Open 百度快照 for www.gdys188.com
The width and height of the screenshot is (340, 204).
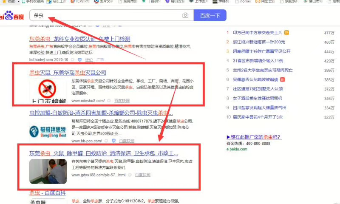[143, 175]
